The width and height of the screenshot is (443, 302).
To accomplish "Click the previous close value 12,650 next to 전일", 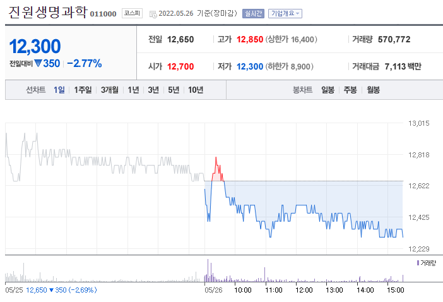I will tap(180, 39).
